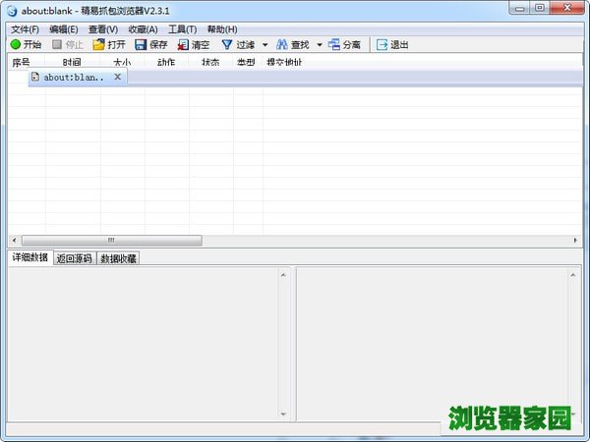Click left detail pane scroll up arrow
This screenshot has width=590, height=442.
click(x=283, y=275)
